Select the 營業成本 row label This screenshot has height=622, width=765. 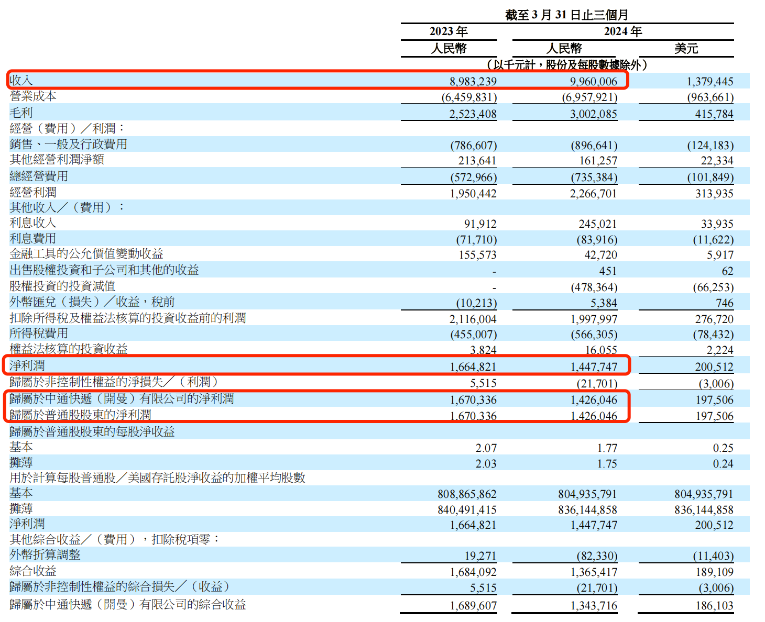[29, 96]
